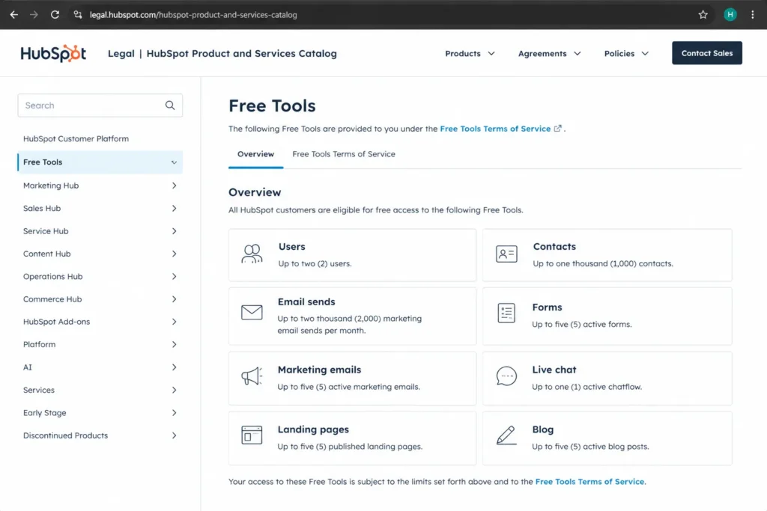Open the browser three-dot menu
767x511 pixels.
[752, 15]
